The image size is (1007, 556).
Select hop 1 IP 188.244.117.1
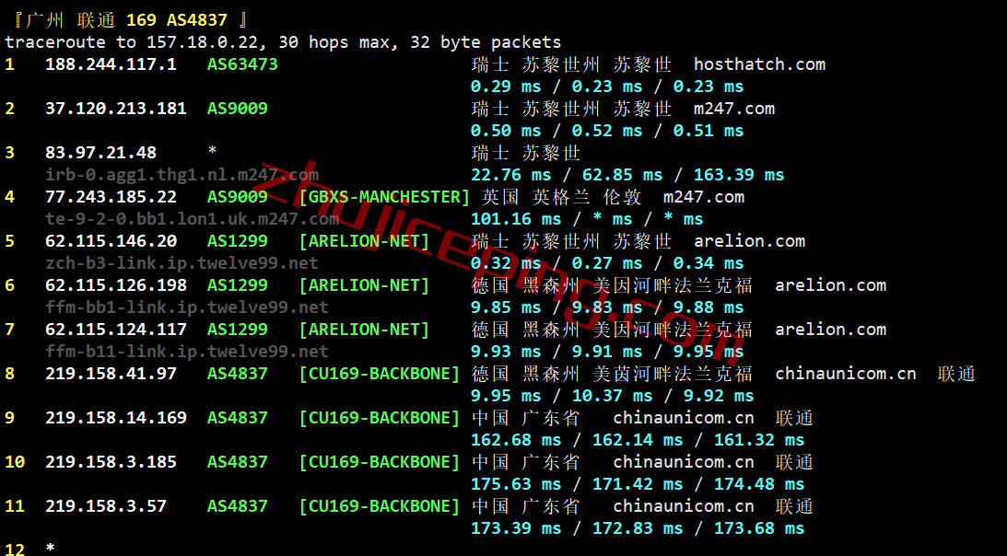[111, 64]
